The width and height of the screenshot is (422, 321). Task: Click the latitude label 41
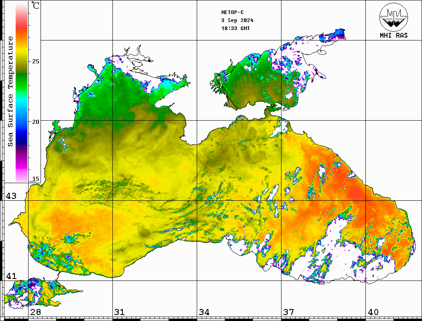coord(11,276)
